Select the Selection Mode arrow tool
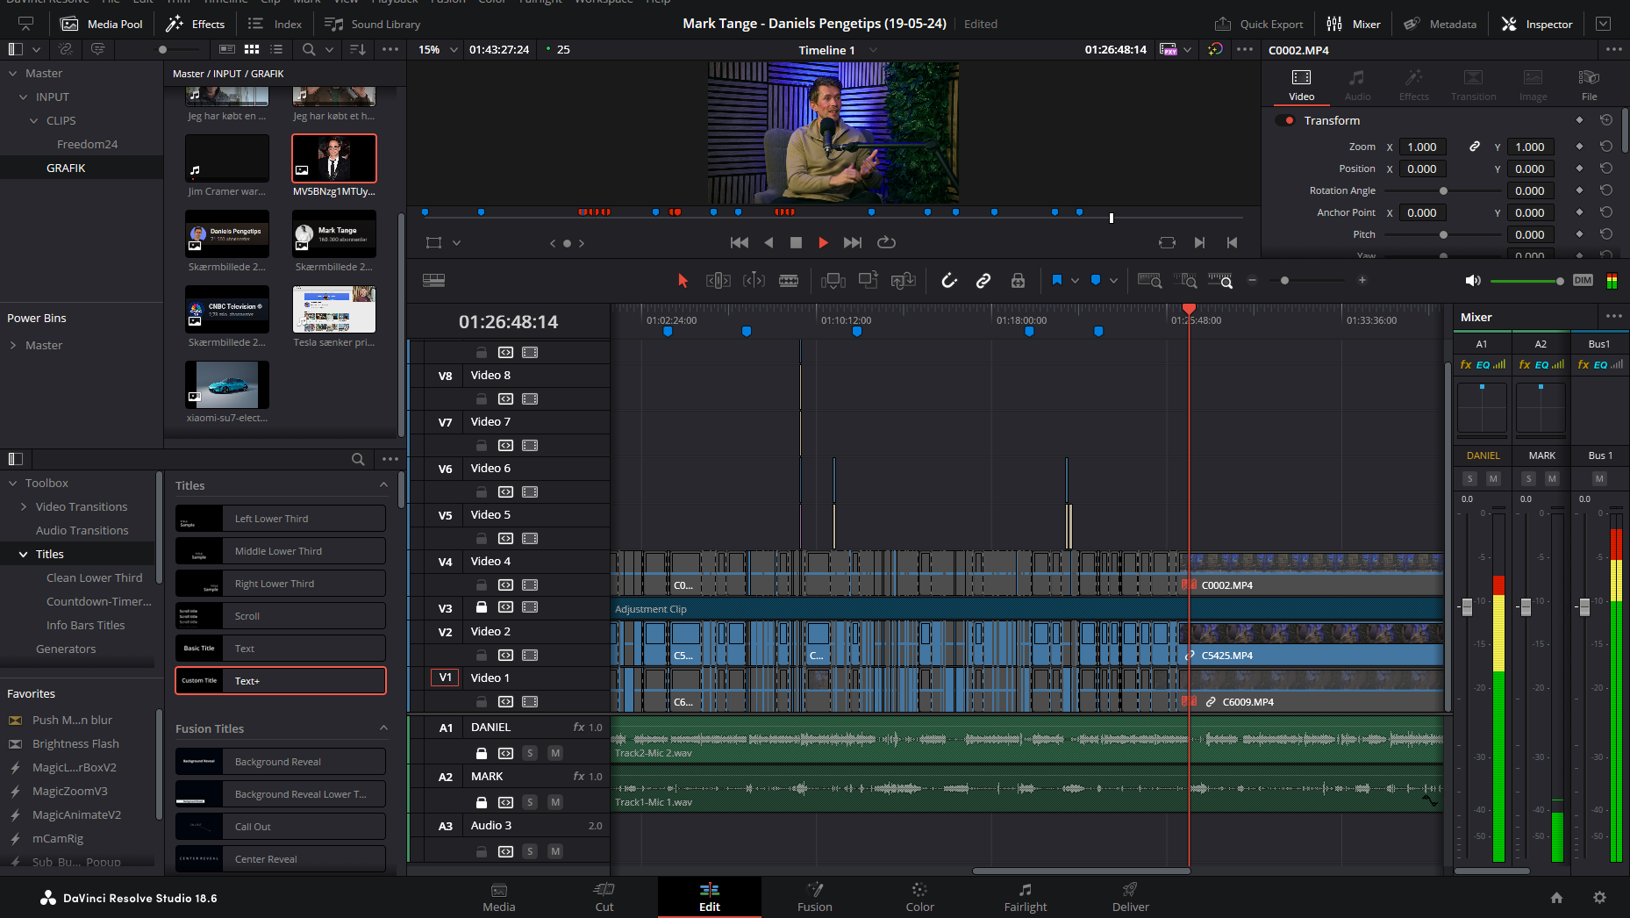 tap(683, 280)
